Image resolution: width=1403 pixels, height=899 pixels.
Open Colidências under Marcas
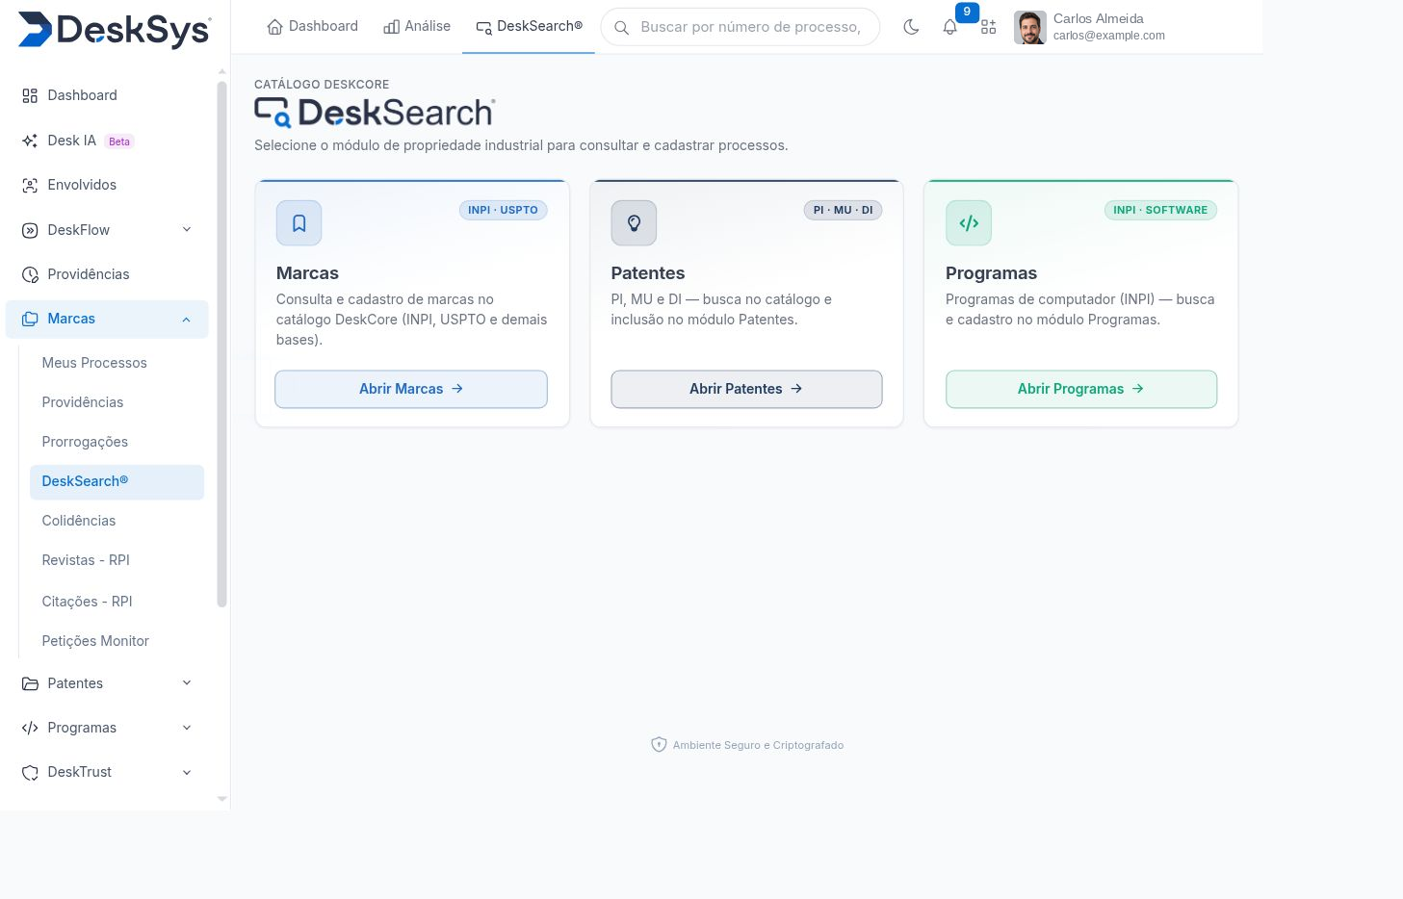click(117, 521)
